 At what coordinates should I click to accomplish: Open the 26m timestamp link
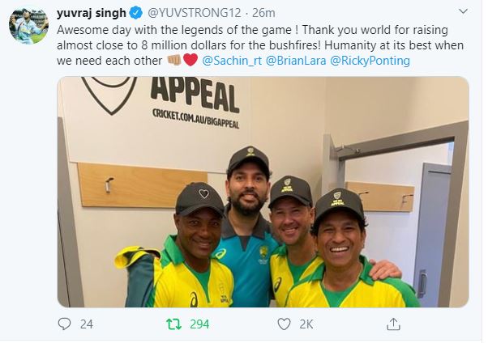pyautogui.click(x=261, y=14)
